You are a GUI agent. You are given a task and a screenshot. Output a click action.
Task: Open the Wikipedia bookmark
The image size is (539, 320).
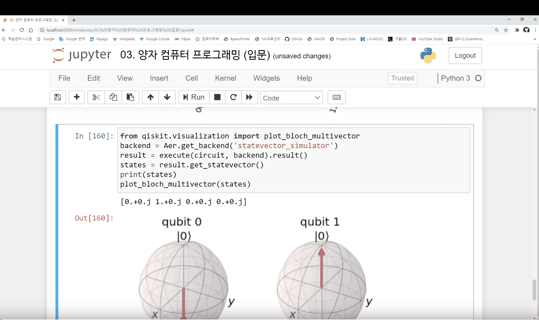coord(124,39)
